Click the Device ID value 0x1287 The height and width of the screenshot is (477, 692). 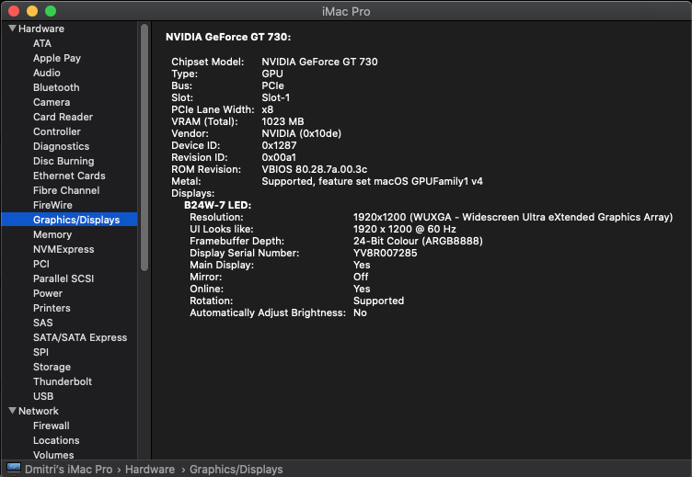pyautogui.click(x=279, y=145)
